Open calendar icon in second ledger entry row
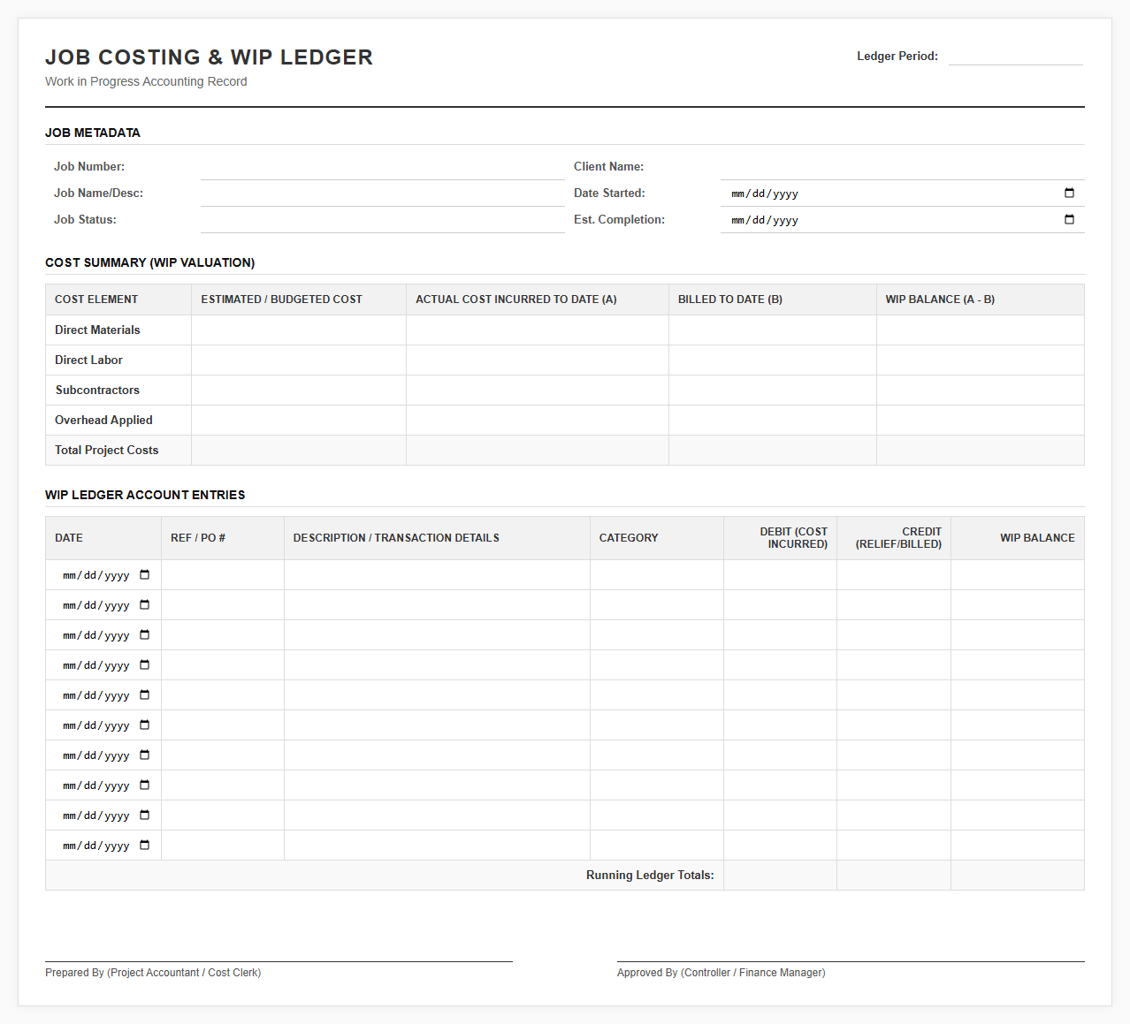 pyautogui.click(x=145, y=604)
